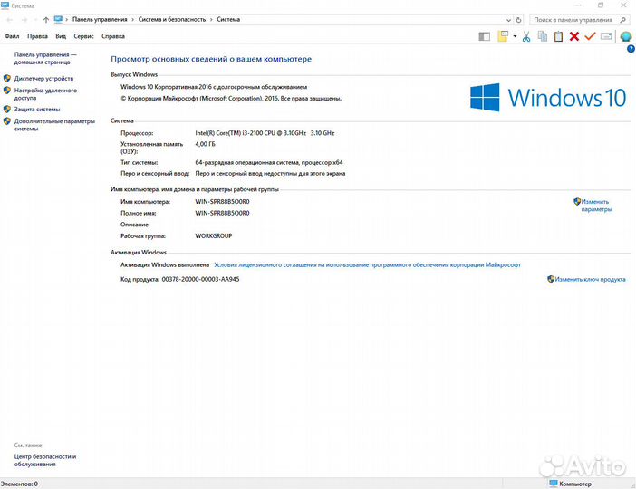Image resolution: width=636 pixels, height=489 pixels.
Task: Click the Forward navigation arrow
Action: 24,19
